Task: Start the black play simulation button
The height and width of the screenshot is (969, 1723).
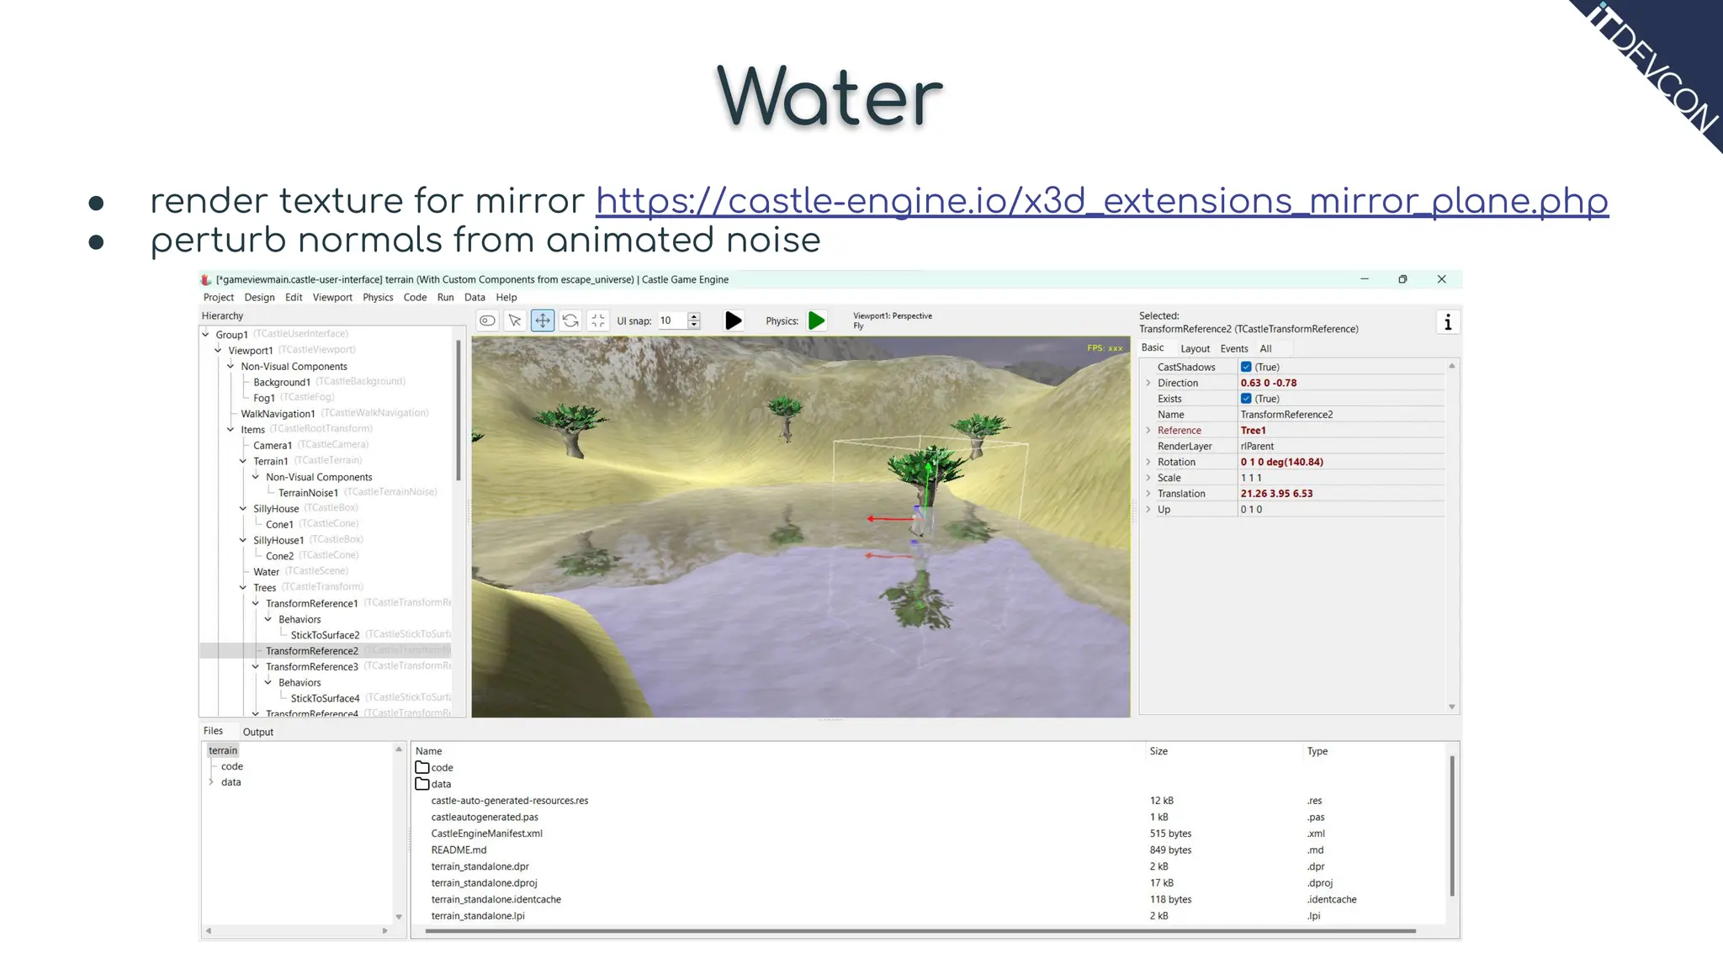Action: (x=734, y=320)
